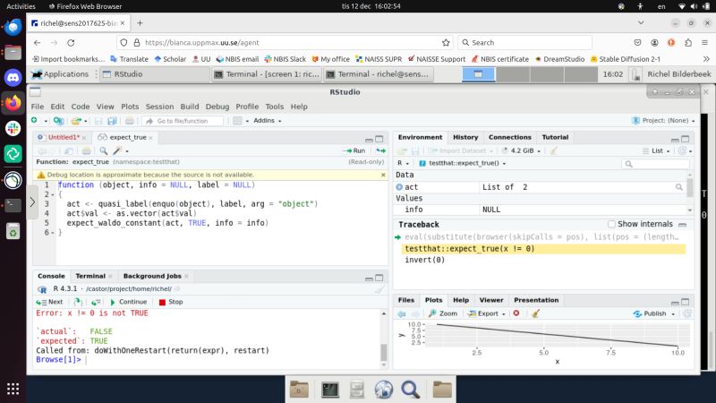Open the Project: (None) dropdown
The width and height of the screenshot is (716, 403).
click(663, 121)
